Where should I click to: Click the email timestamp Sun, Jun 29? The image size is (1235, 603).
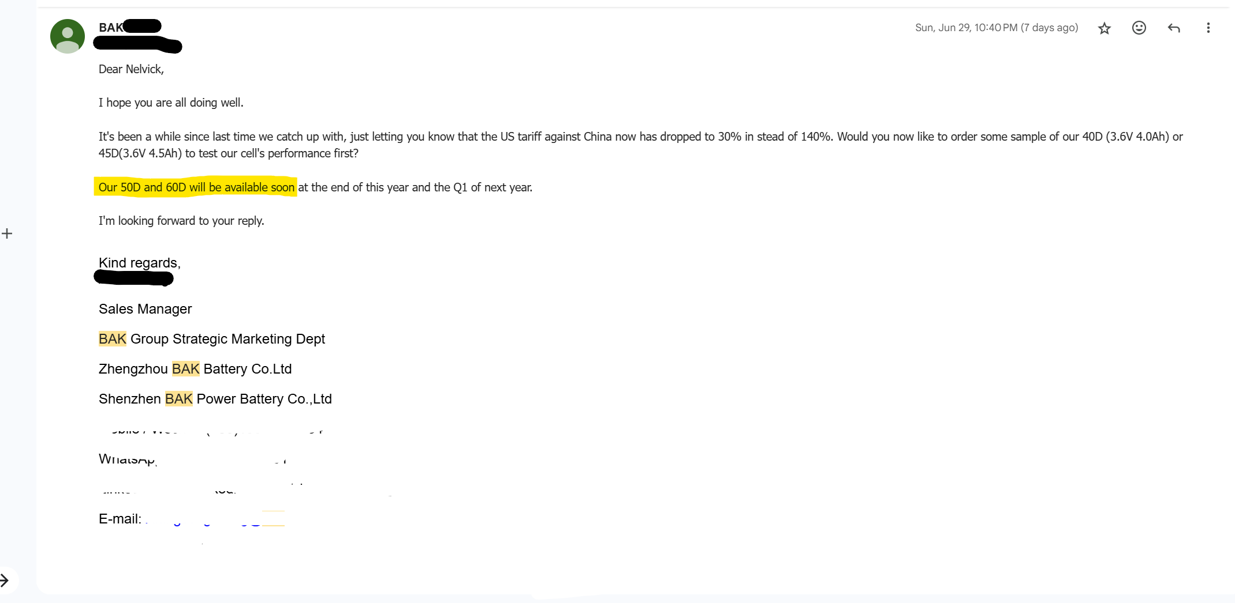[x=997, y=28]
